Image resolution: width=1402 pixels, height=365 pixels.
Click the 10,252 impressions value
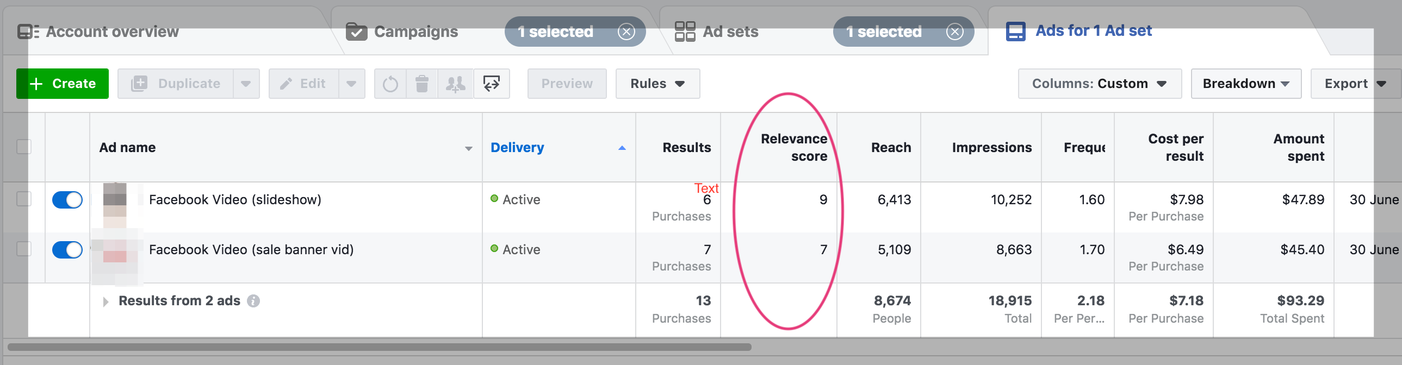tap(1010, 200)
